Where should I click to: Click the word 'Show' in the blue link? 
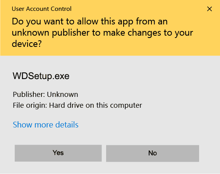click(x=22, y=124)
